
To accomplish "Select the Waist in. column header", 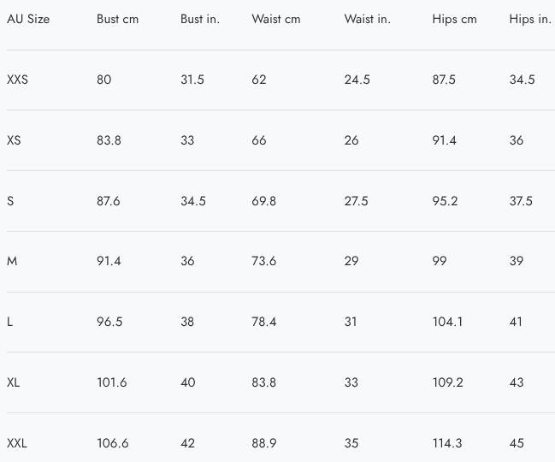I will pos(368,19).
